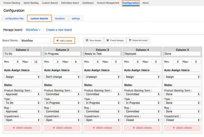
Task: Delete the Done column
Action: tap(182, 128)
